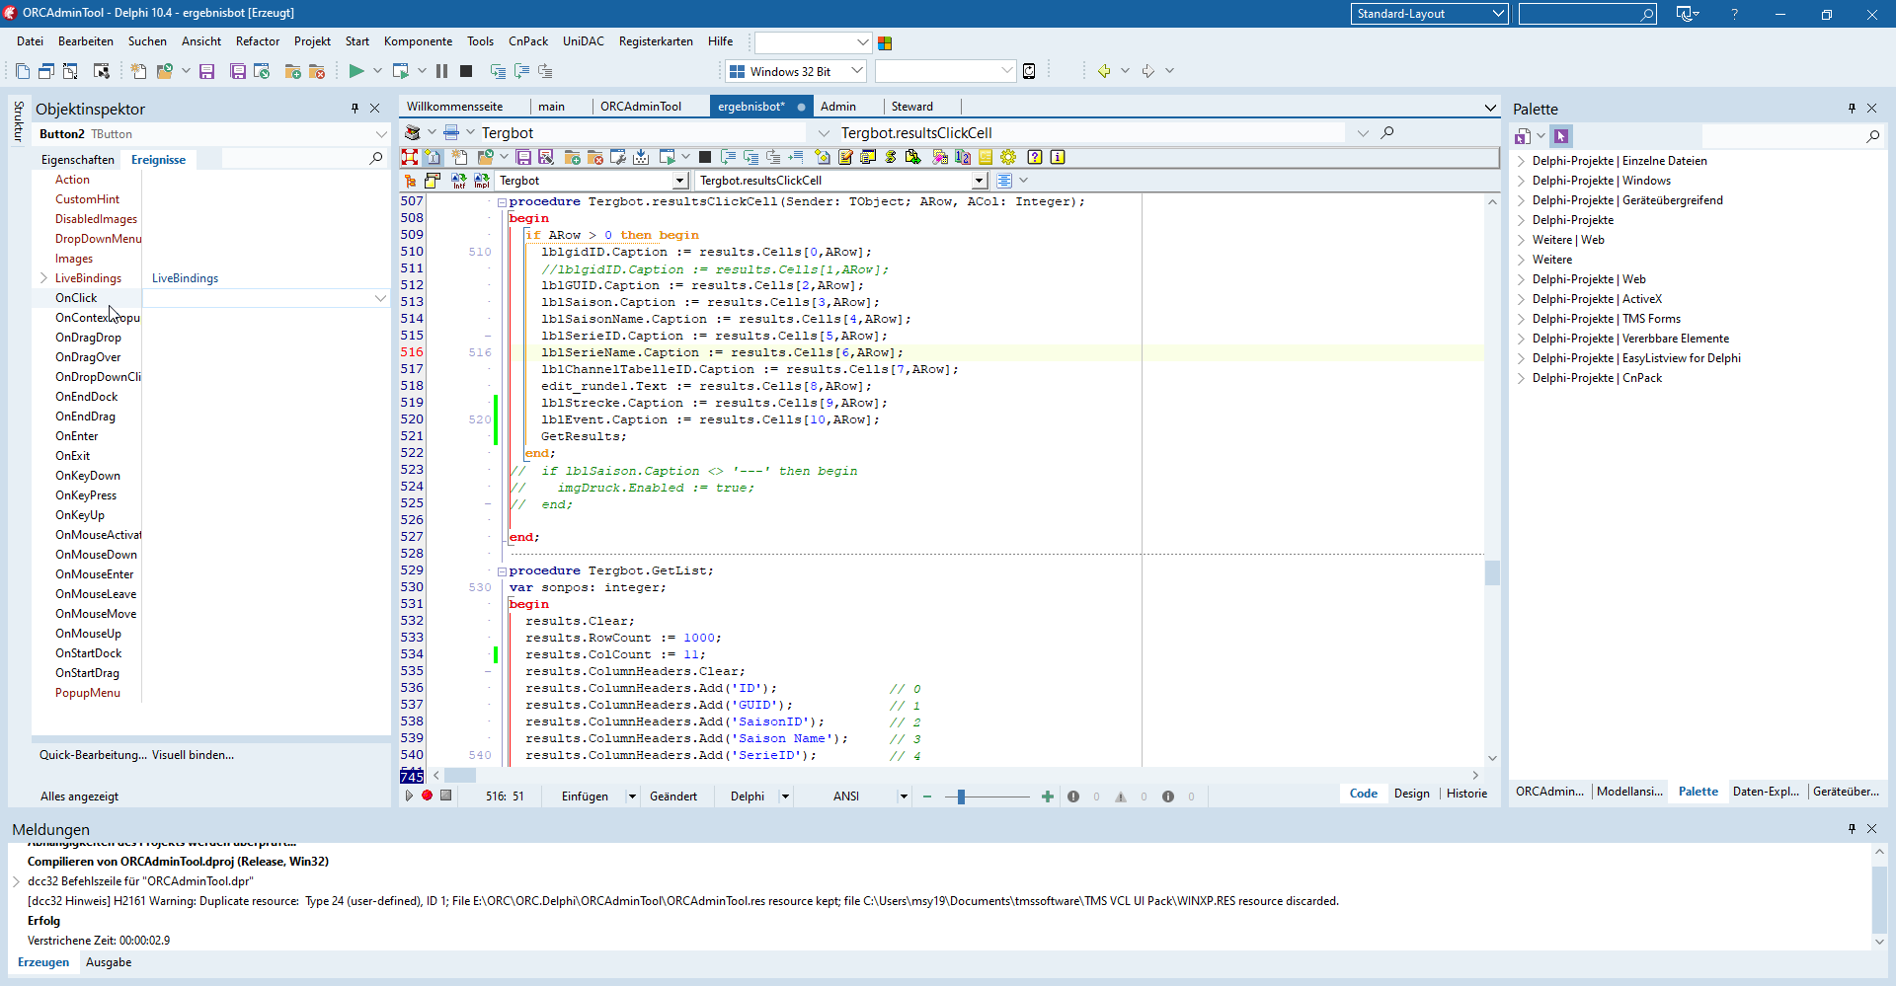This screenshot has height=986, width=1896.
Task: Click the search magnifier in editor navigation bar
Action: 1387,133
